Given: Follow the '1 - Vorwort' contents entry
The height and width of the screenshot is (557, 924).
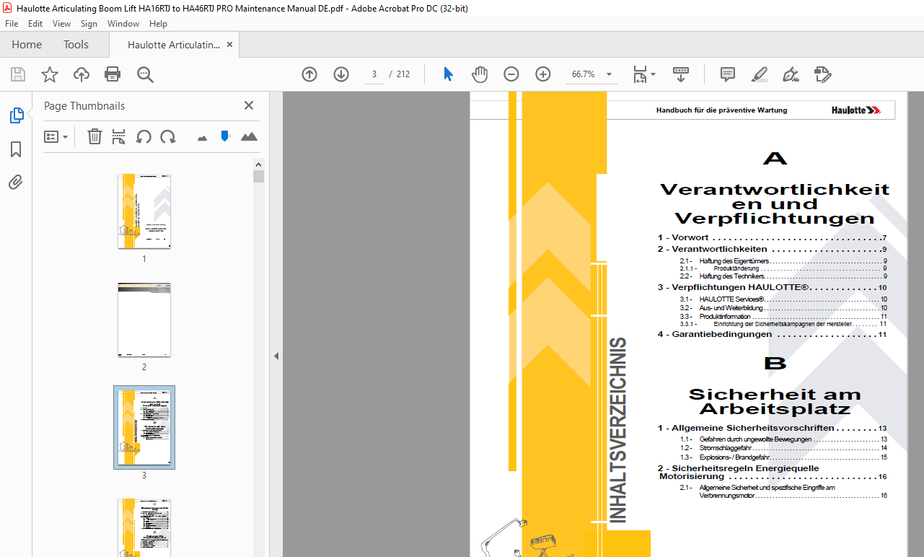Looking at the screenshot, I should (772, 238).
